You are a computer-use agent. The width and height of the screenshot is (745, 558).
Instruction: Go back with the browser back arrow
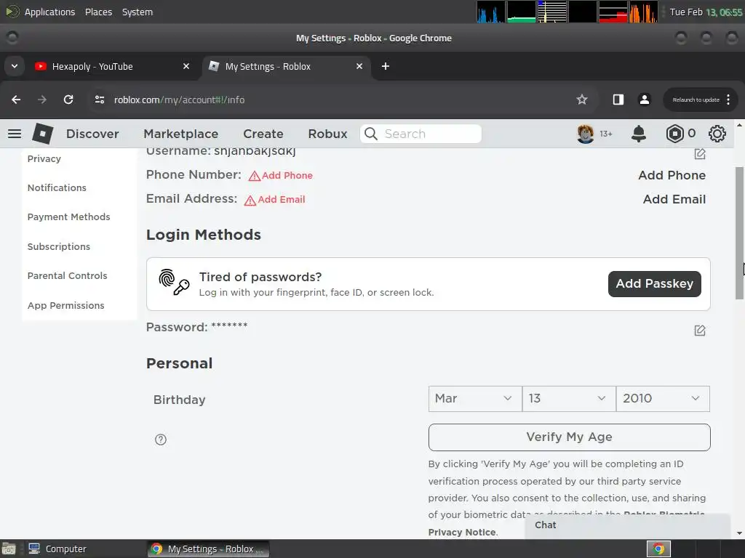(16, 100)
